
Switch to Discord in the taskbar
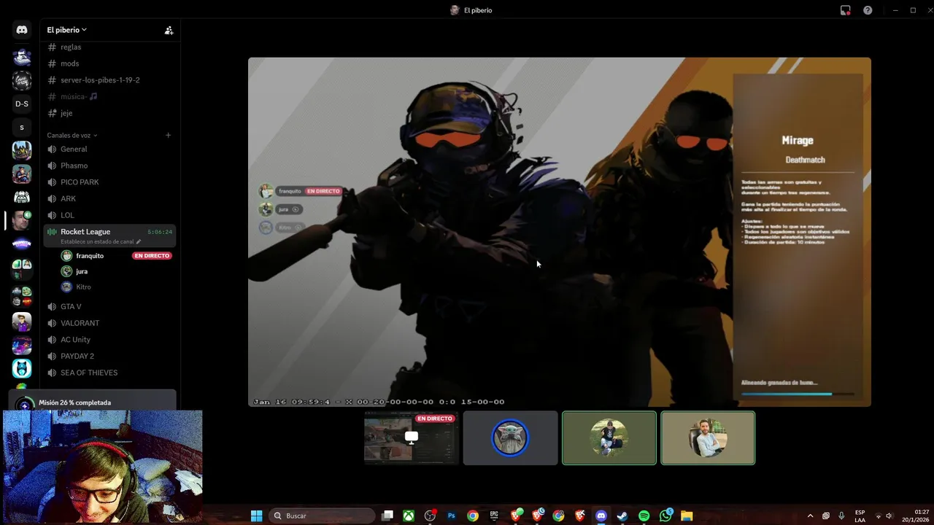point(601,516)
